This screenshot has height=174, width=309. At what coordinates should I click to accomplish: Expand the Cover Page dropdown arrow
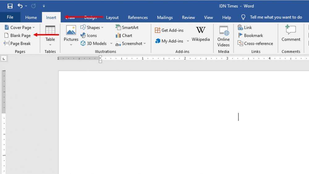click(x=34, y=28)
